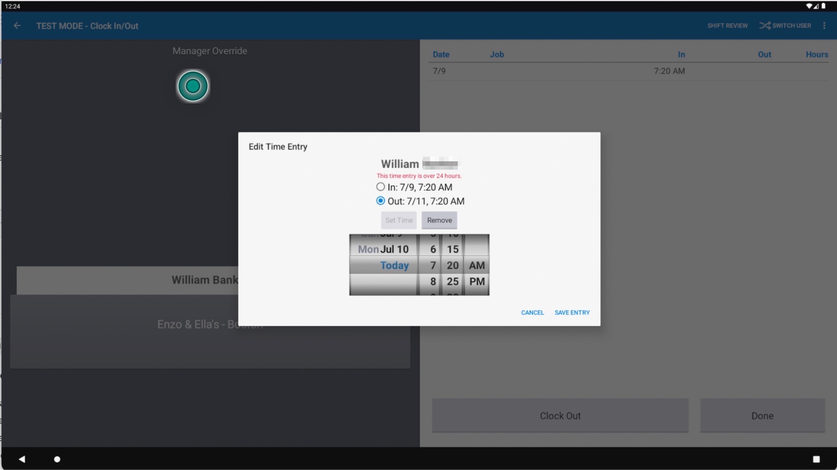Open the overflow menu via the three-dot icon
The height and width of the screenshot is (470, 837).
(x=824, y=26)
